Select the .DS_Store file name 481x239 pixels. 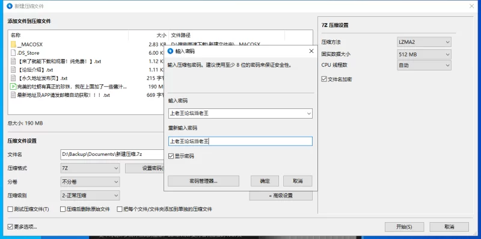click(28, 53)
